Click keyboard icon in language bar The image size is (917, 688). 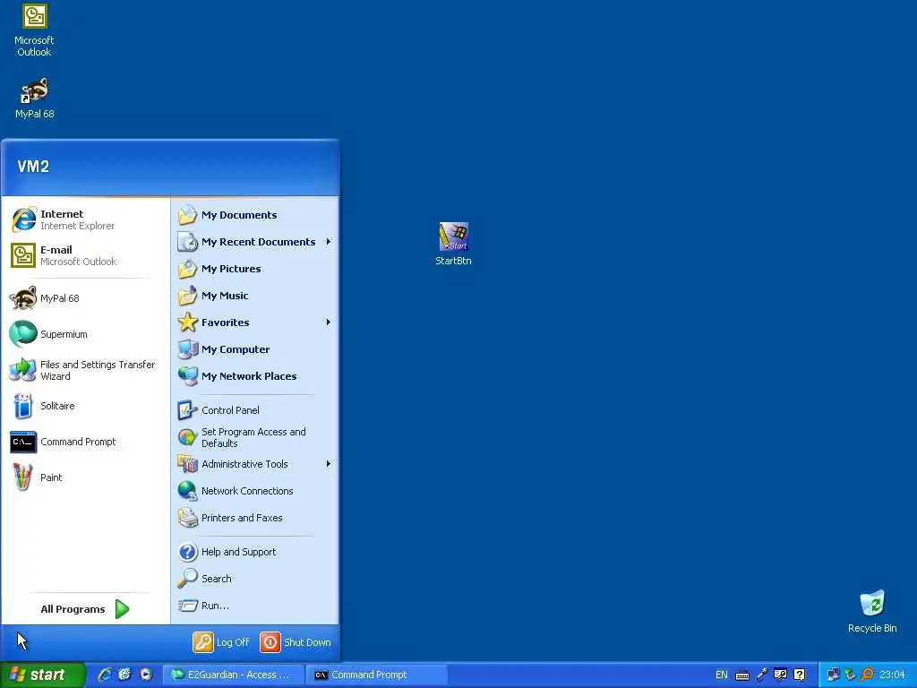(742, 675)
